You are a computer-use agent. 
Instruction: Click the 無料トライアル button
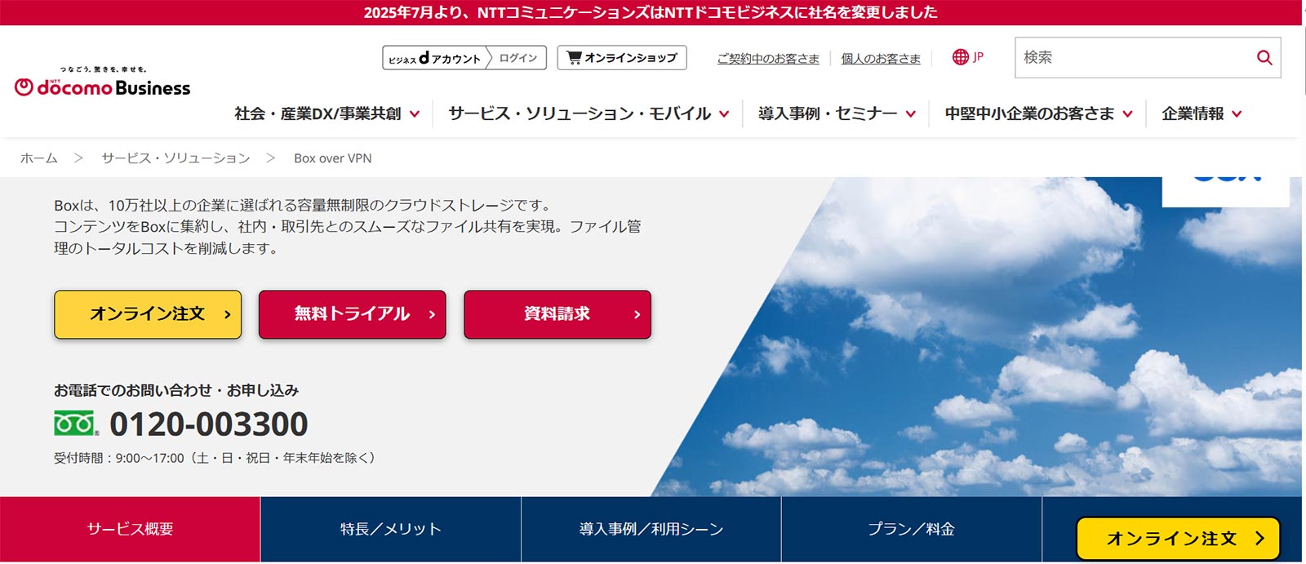click(353, 314)
